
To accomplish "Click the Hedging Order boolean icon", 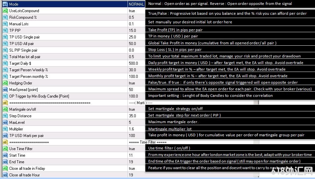I will 5,83.
